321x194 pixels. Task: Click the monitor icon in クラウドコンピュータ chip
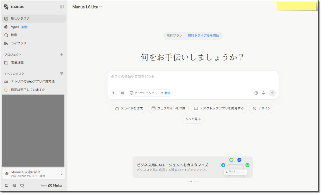[131, 93]
